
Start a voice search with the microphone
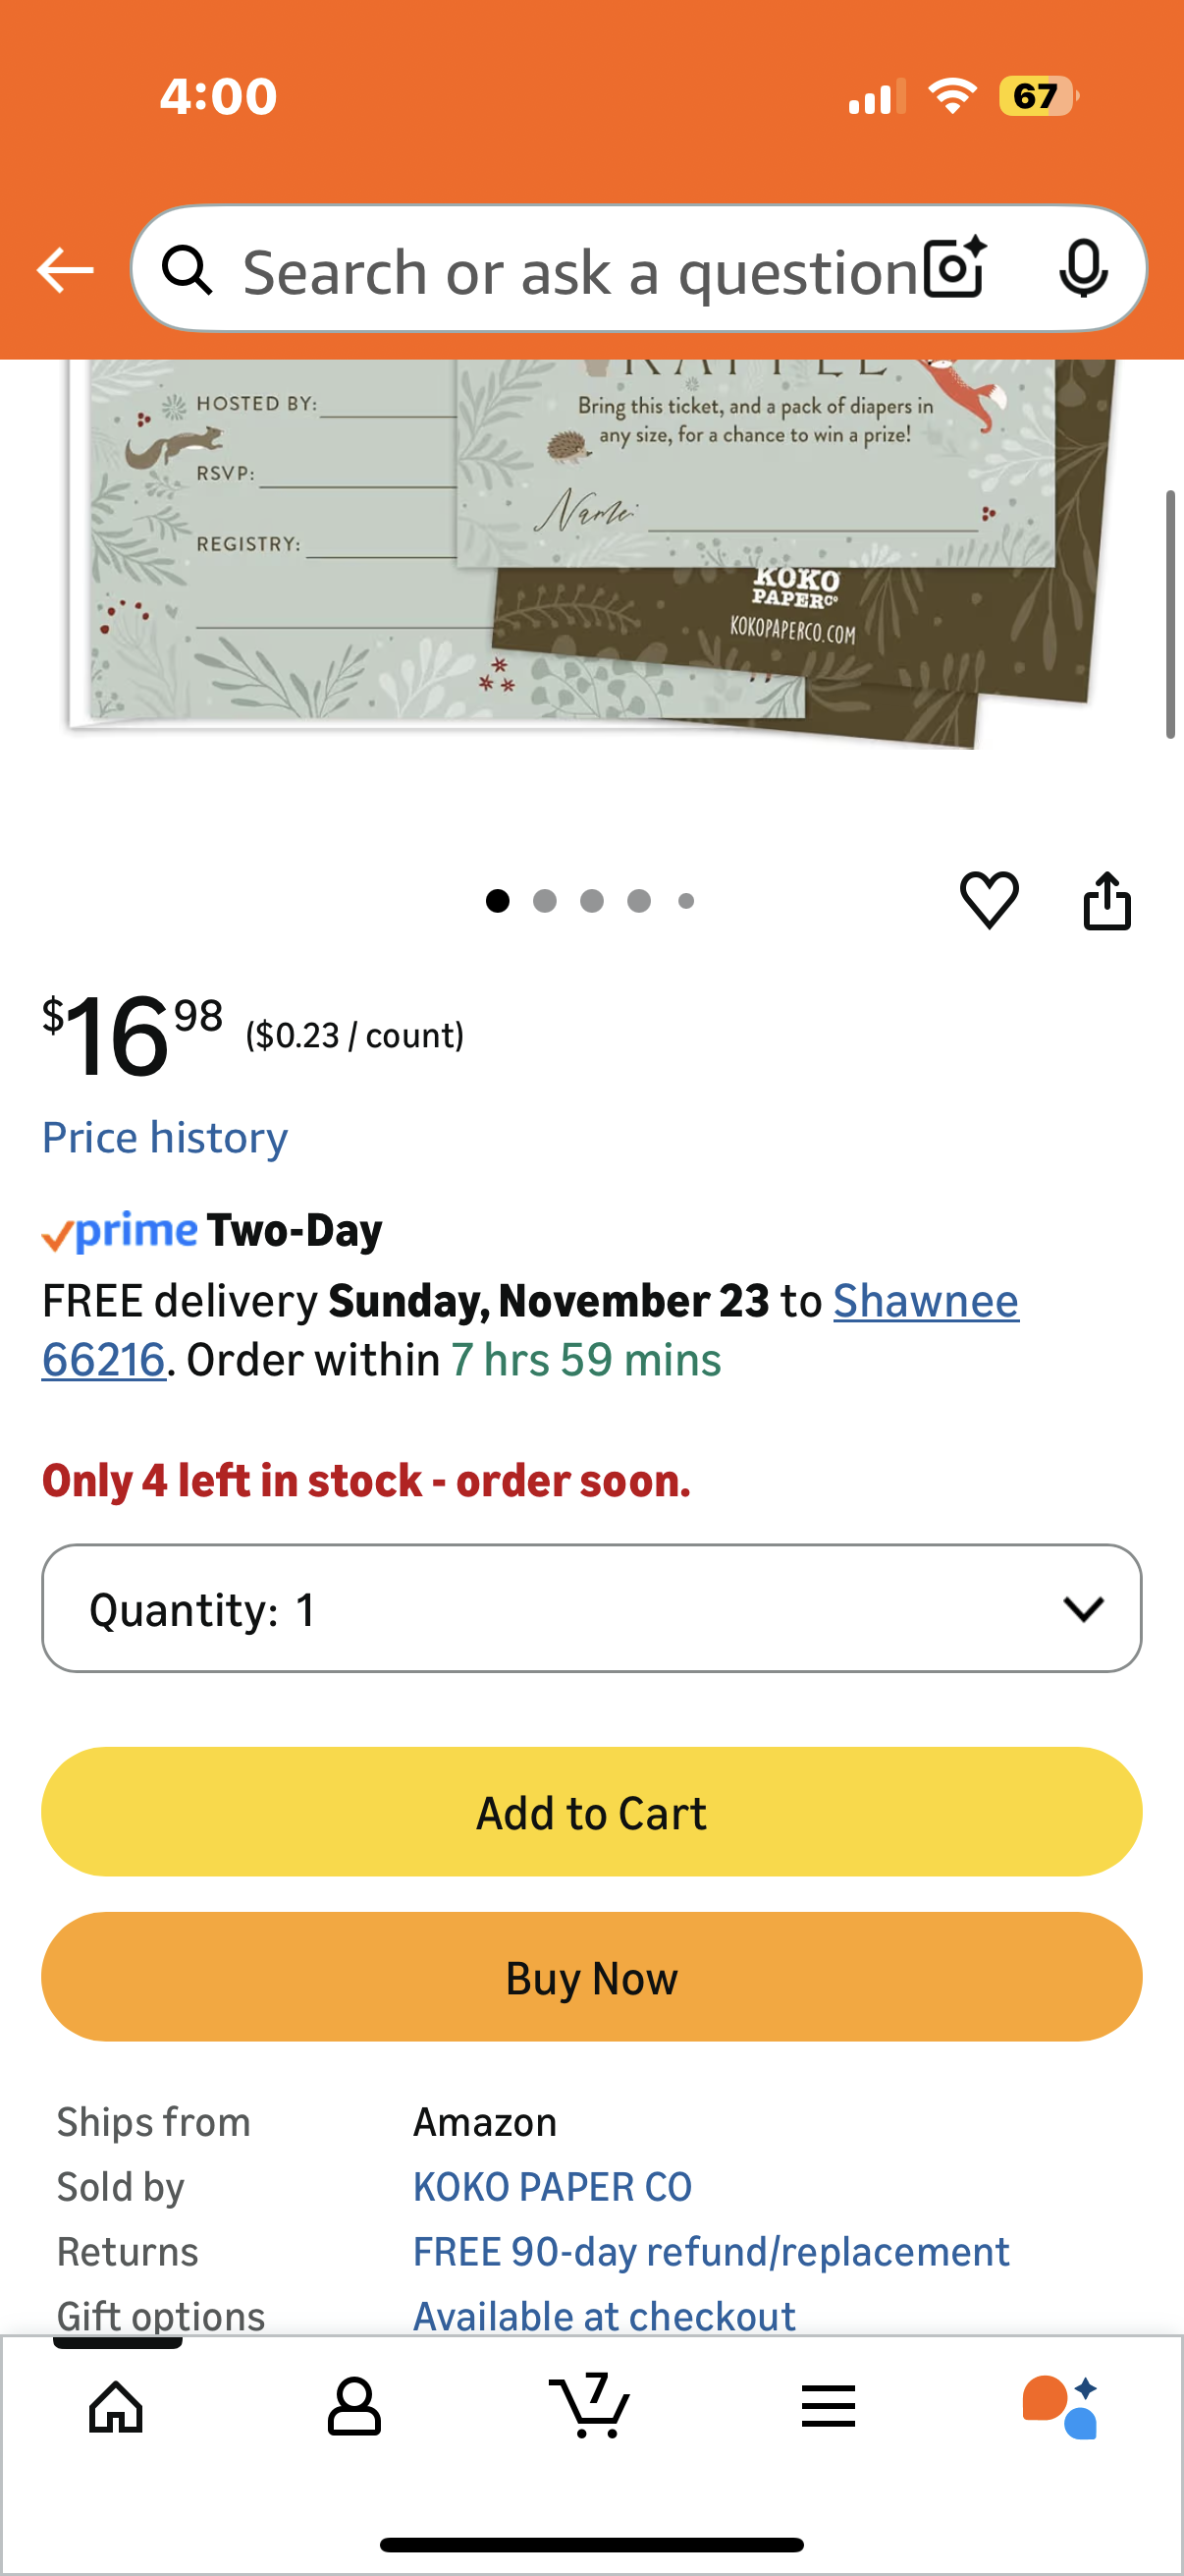point(1085,268)
